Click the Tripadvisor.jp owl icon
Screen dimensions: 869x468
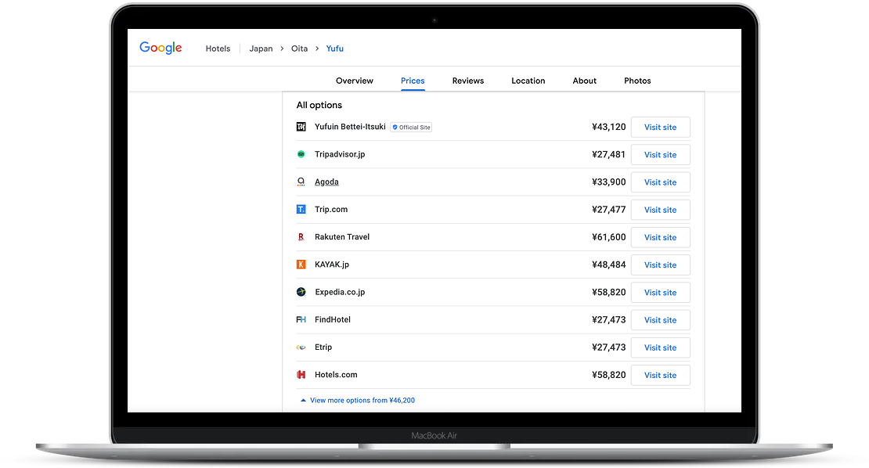pos(301,155)
